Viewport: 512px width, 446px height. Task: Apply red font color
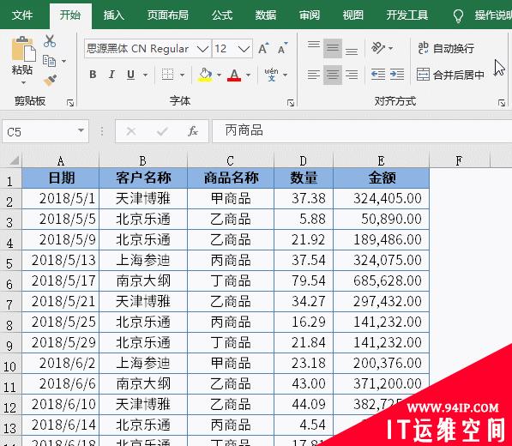click(x=234, y=75)
